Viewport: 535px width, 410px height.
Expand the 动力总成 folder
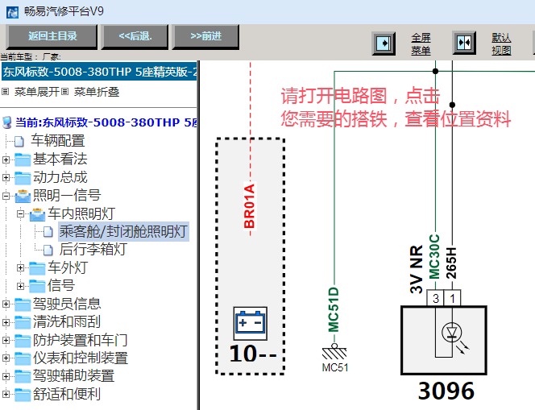pos(6,177)
